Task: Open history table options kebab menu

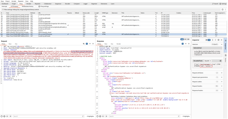Action: coord(226,10)
